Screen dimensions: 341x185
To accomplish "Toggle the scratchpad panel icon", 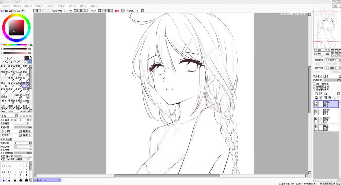I will (23, 11).
